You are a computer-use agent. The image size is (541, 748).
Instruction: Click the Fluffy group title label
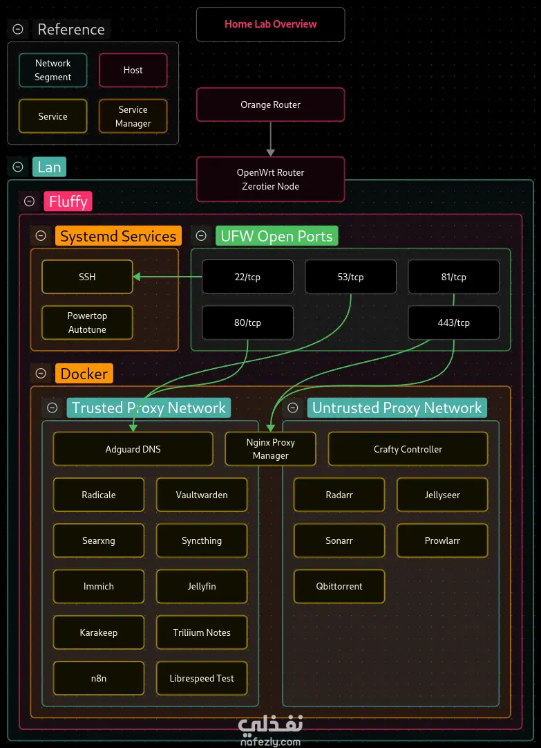coord(68,201)
